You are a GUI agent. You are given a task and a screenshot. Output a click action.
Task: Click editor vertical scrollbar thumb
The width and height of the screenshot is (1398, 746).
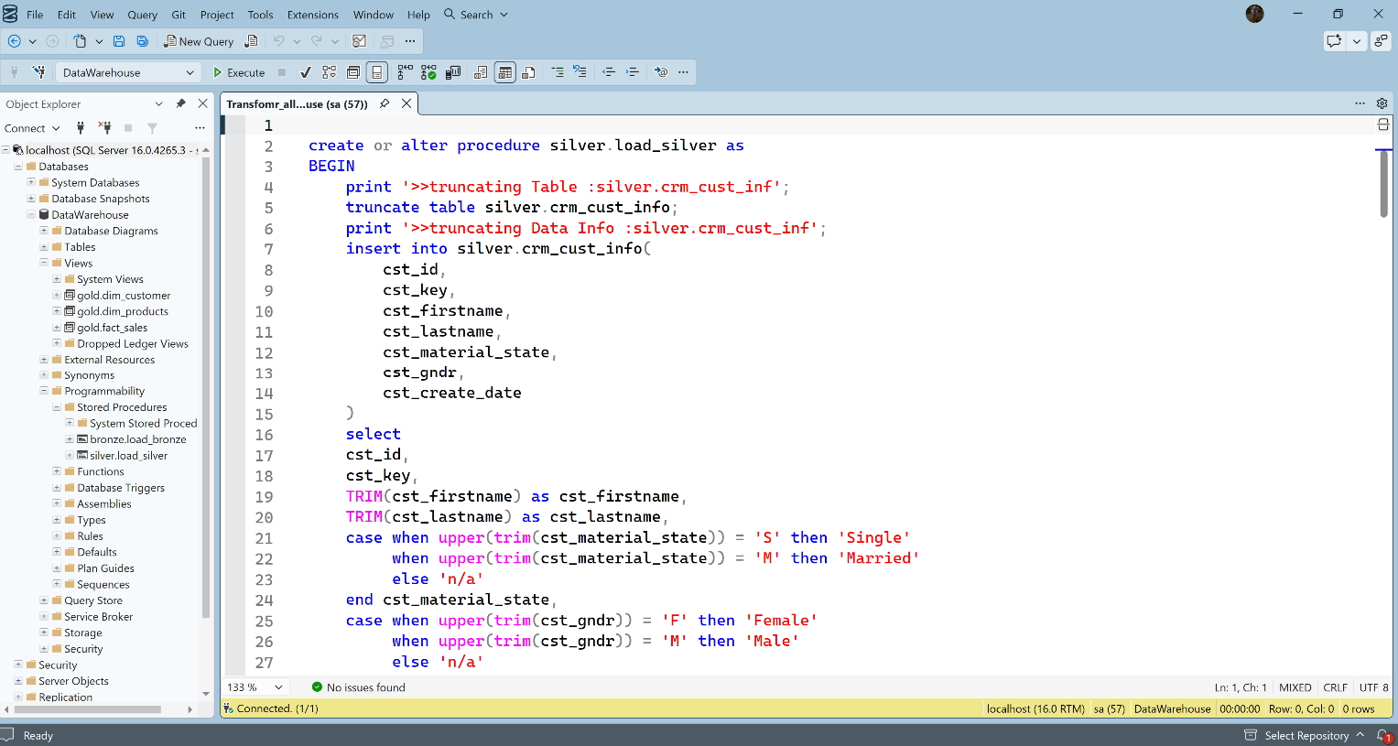[x=1383, y=184]
